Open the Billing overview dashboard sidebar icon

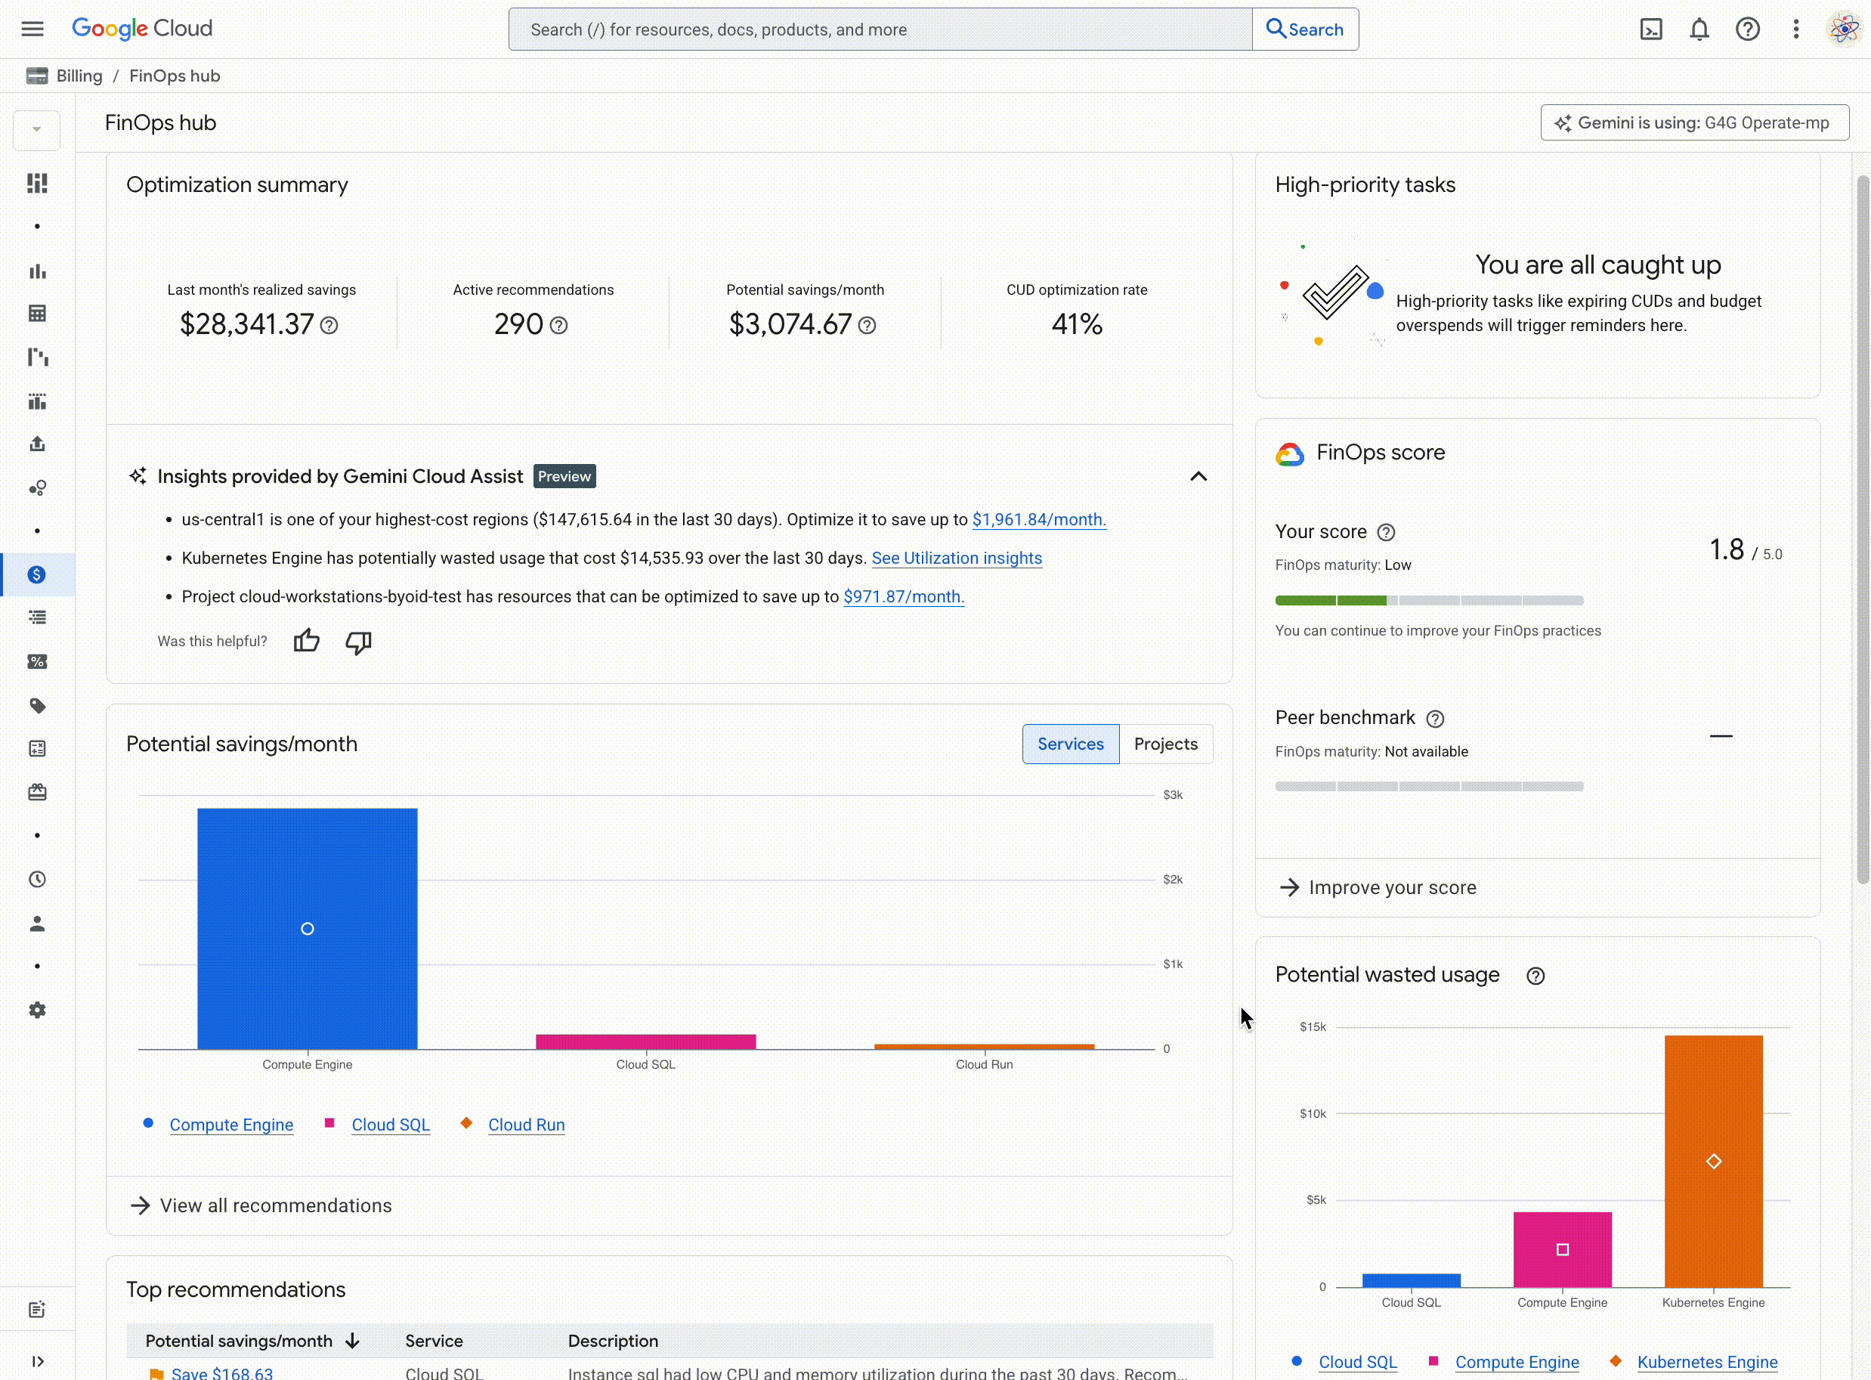(x=37, y=183)
